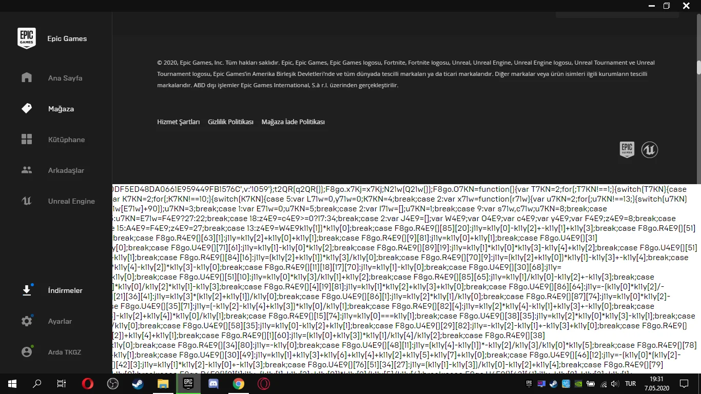Click the gear icon beside Ayarlar
The height and width of the screenshot is (394, 701).
coord(27,321)
